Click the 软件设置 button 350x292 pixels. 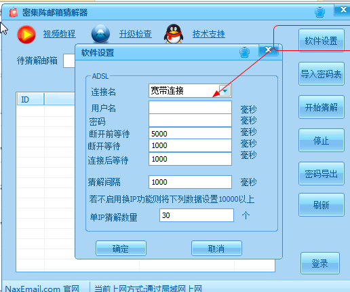(322, 41)
